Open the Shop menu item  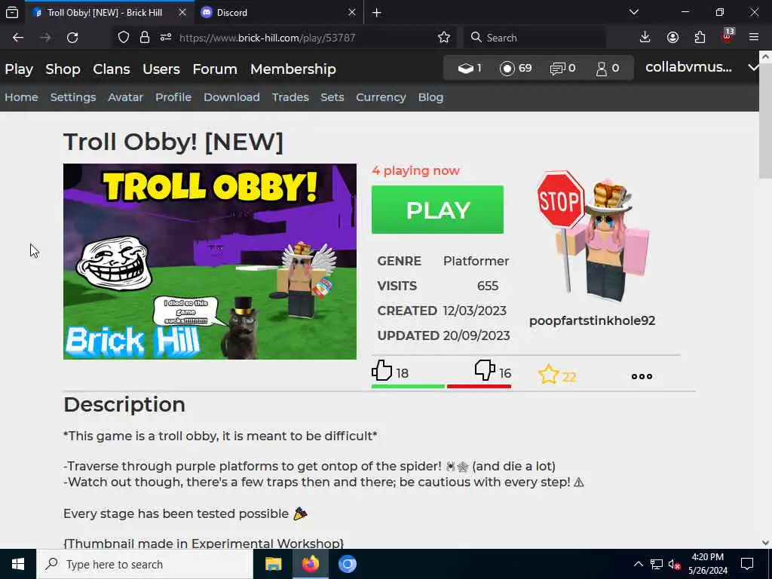pyautogui.click(x=63, y=69)
